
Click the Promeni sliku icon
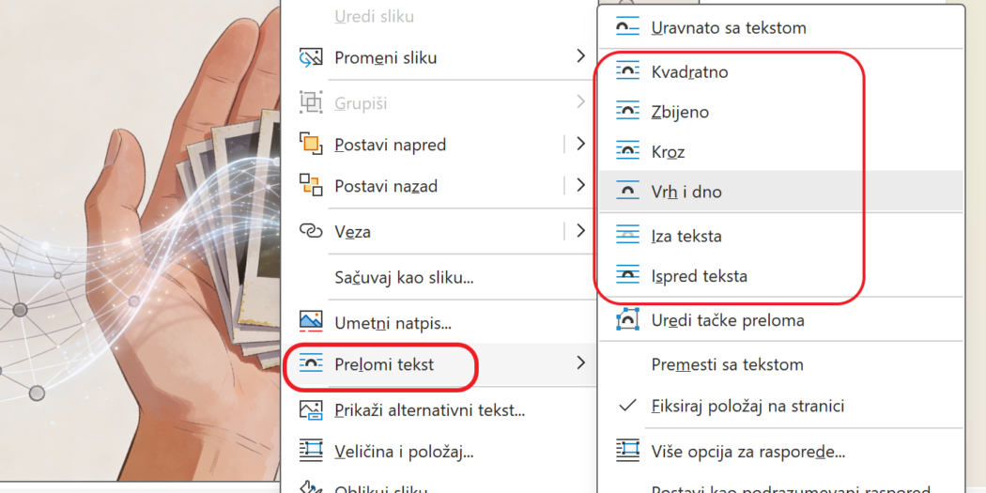coord(310,58)
